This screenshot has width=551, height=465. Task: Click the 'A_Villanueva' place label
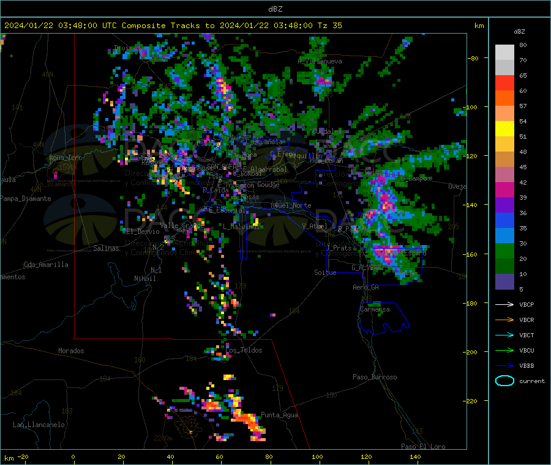click(x=320, y=61)
